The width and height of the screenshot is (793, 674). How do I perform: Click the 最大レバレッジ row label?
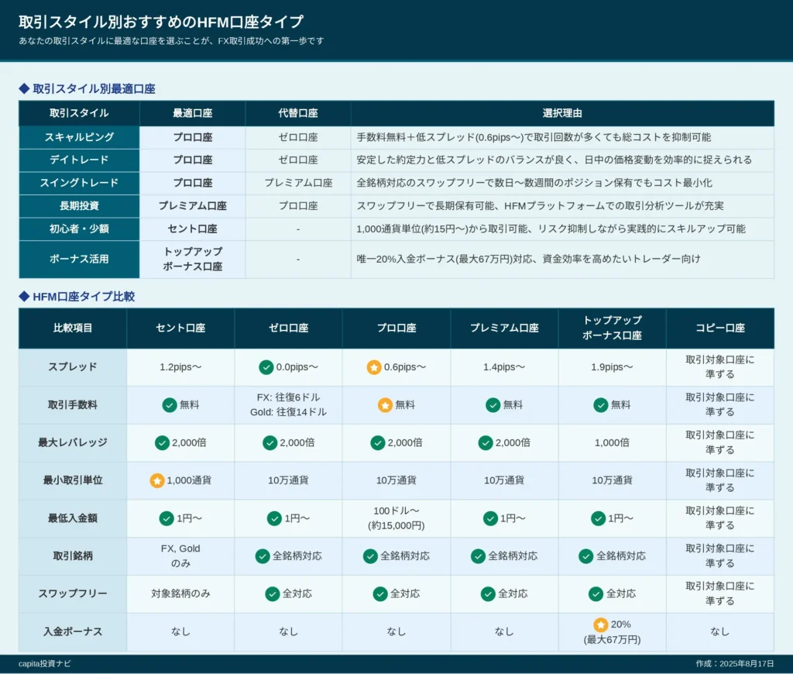73,443
